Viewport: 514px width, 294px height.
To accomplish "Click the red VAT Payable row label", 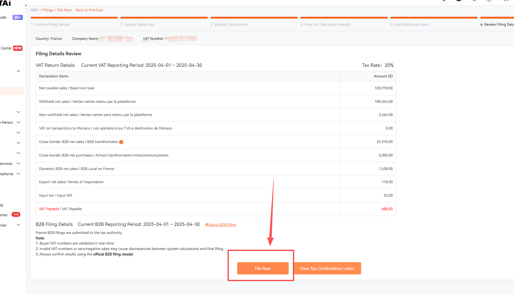I will (49, 209).
